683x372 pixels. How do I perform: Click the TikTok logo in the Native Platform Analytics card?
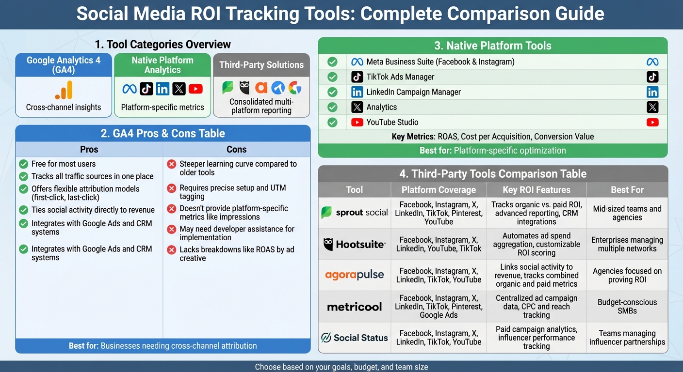(x=146, y=89)
